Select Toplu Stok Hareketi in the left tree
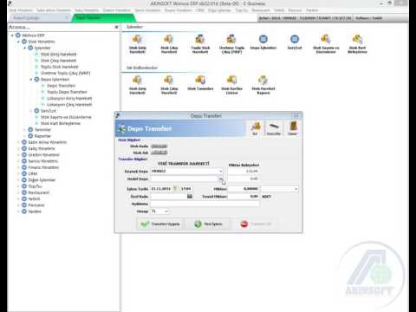 tap(60, 67)
